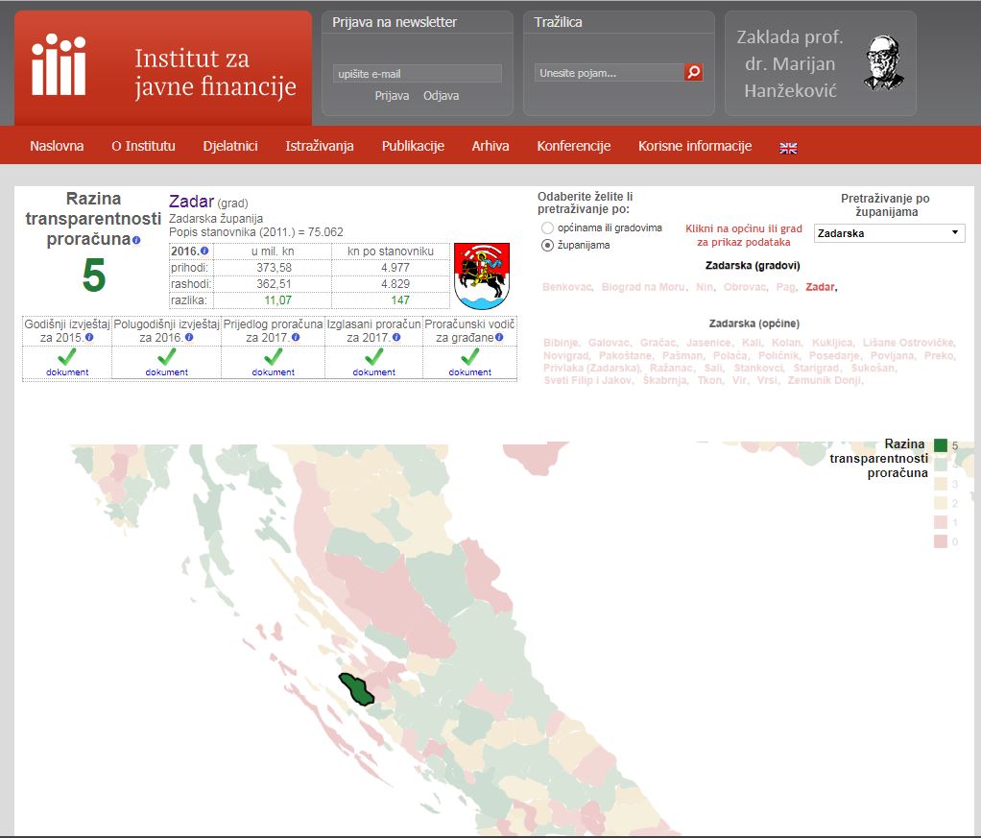Screen dimensions: 981x838
Task: Click the highlighted Zadar region on map
Action: (x=355, y=688)
